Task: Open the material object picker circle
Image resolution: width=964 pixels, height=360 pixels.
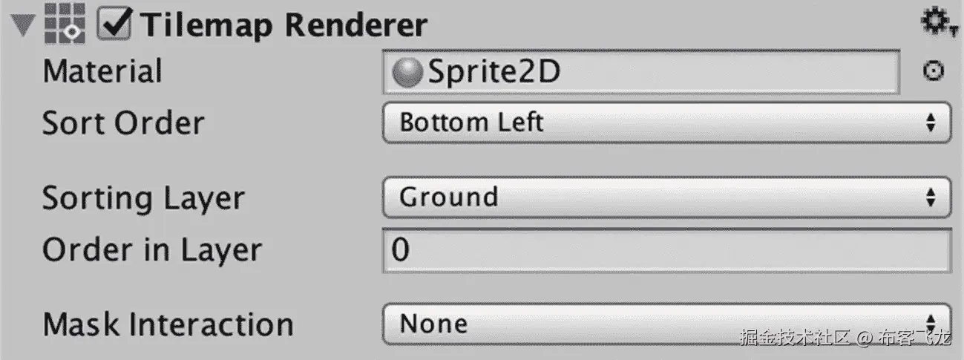Action: point(934,71)
